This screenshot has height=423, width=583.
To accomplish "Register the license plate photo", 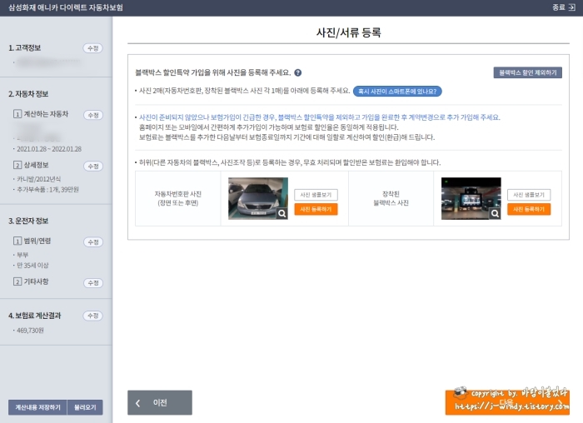I will pyautogui.click(x=316, y=209).
